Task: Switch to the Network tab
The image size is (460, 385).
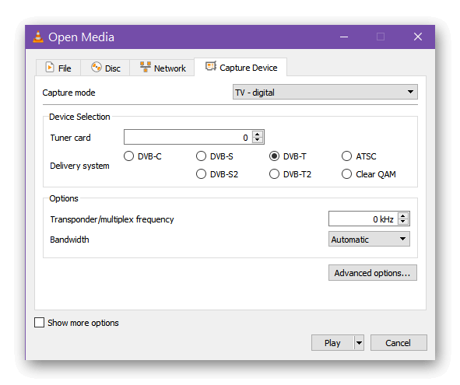Action: [162, 68]
